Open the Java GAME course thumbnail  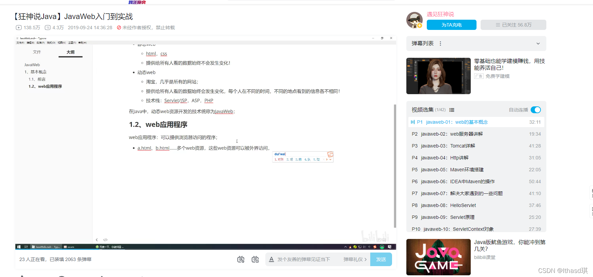(x=438, y=257)
